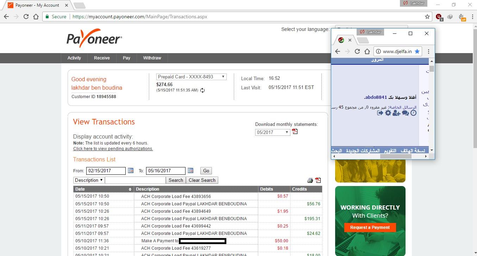Export transactions list as PDF

(x=318, y=180)
